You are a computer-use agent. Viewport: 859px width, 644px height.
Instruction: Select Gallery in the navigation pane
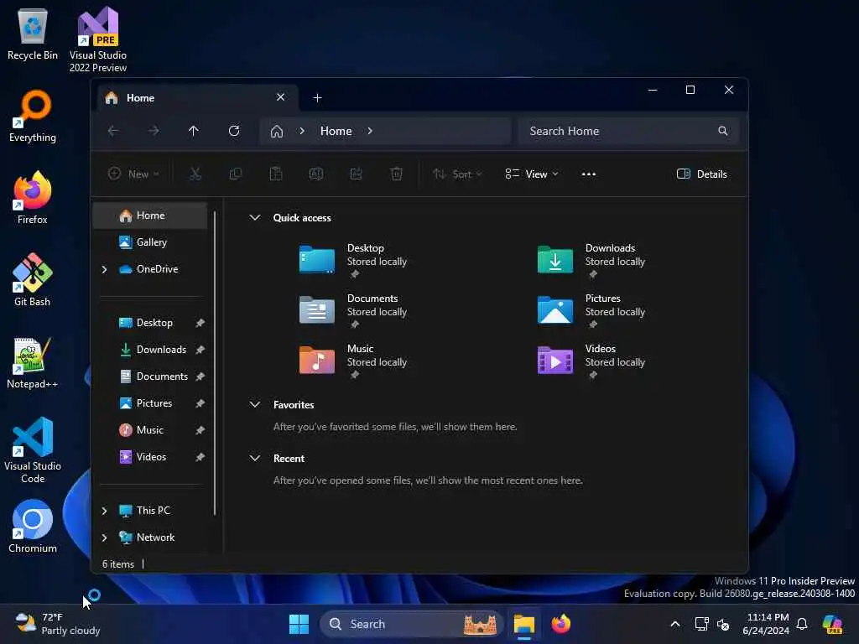pos(150,242)
